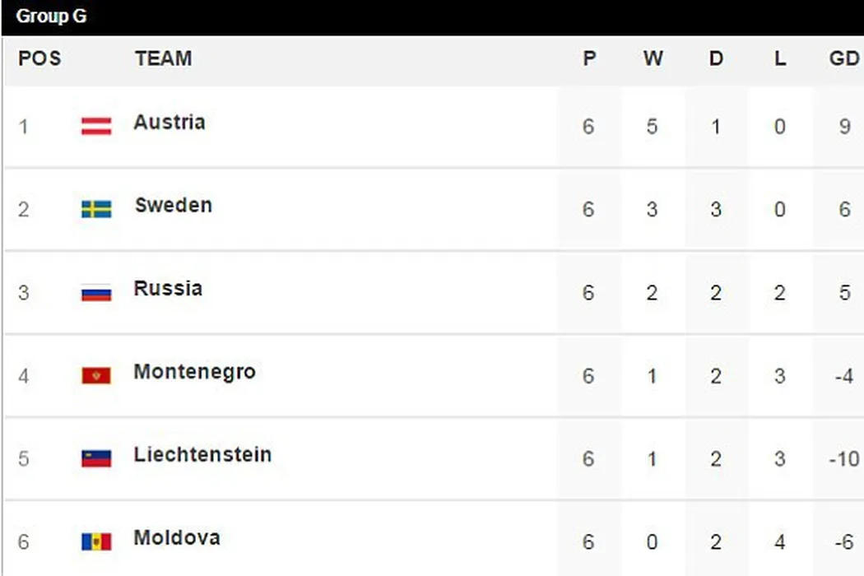This screenshot has height=576, width=864.
Task: Click the Liechtenstein flag icon
Action: coord(96,458)
